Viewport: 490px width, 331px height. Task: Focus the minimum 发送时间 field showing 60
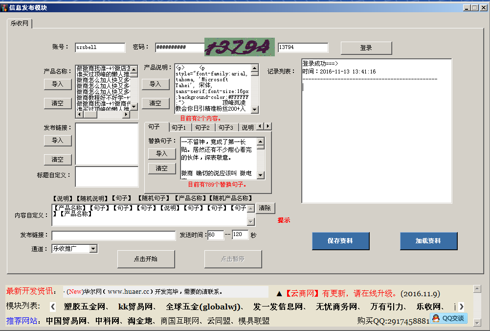(x=216, y=235)
